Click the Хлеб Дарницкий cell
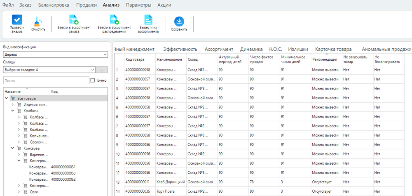Image resolution: width=412 pixels, height=196 pixels. click(171, 182)
